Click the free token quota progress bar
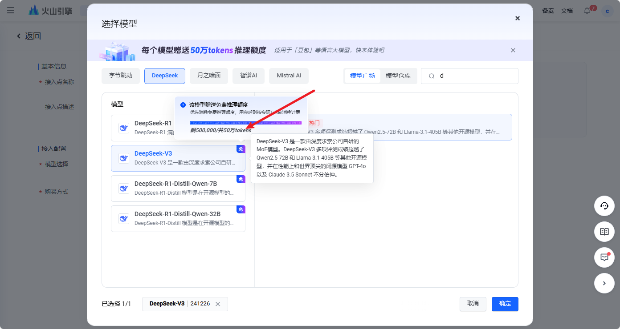Viewport: 620px width, 329px height. coord(246,123)
